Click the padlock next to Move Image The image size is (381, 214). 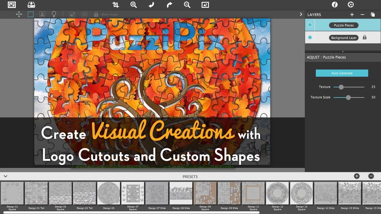point(96,14)
